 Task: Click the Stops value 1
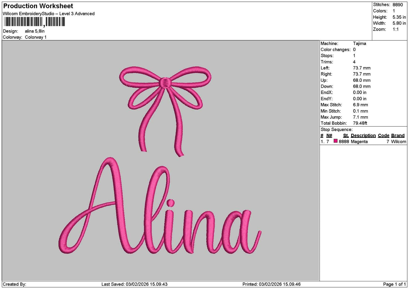click(354, 56)
